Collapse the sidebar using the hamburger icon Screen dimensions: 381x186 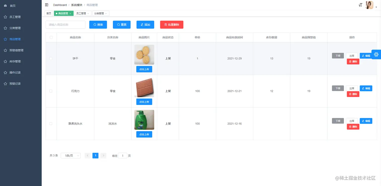point(46,5)
